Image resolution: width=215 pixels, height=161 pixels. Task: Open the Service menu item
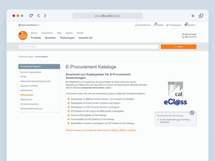(x=34, y=33)
